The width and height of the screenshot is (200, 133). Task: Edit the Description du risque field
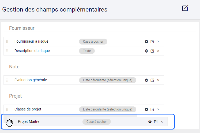[x=152, y=51]
